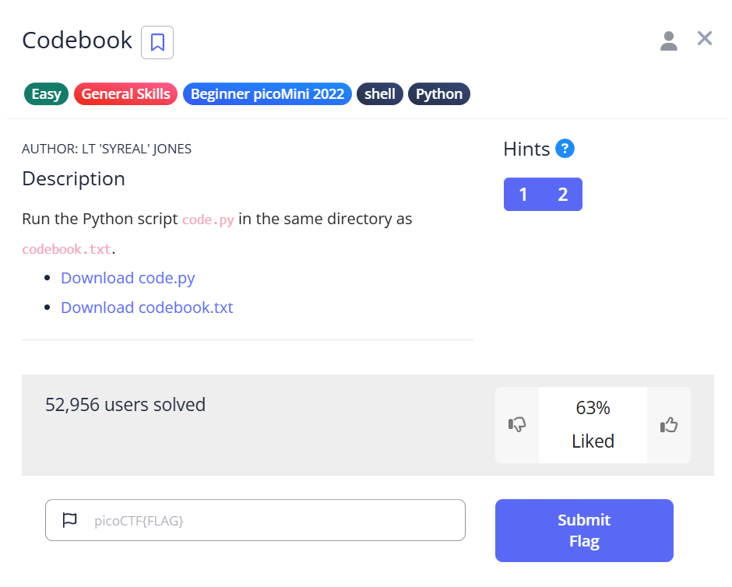The height and width of the screenshot is (587, 732).
Task: Open the user profile icon
Action: [x=668, y=41]
